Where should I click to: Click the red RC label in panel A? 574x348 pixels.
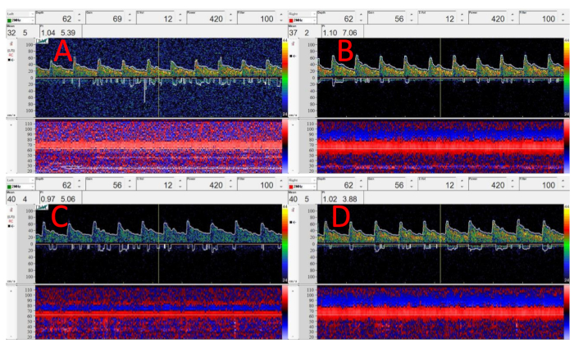tap(11, 56)
